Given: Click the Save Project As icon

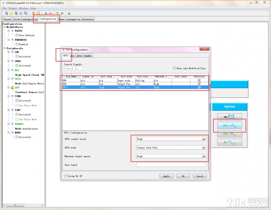Looking at the screenshot, I should coord(26,13).
